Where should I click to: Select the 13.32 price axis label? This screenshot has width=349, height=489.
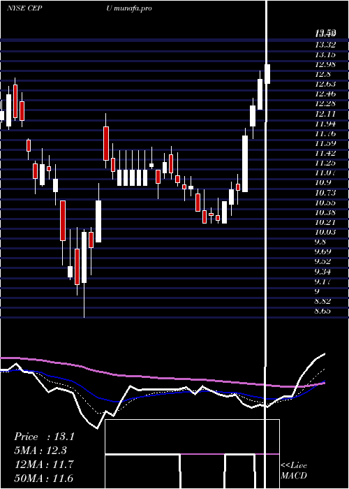(x=325, y=45)
